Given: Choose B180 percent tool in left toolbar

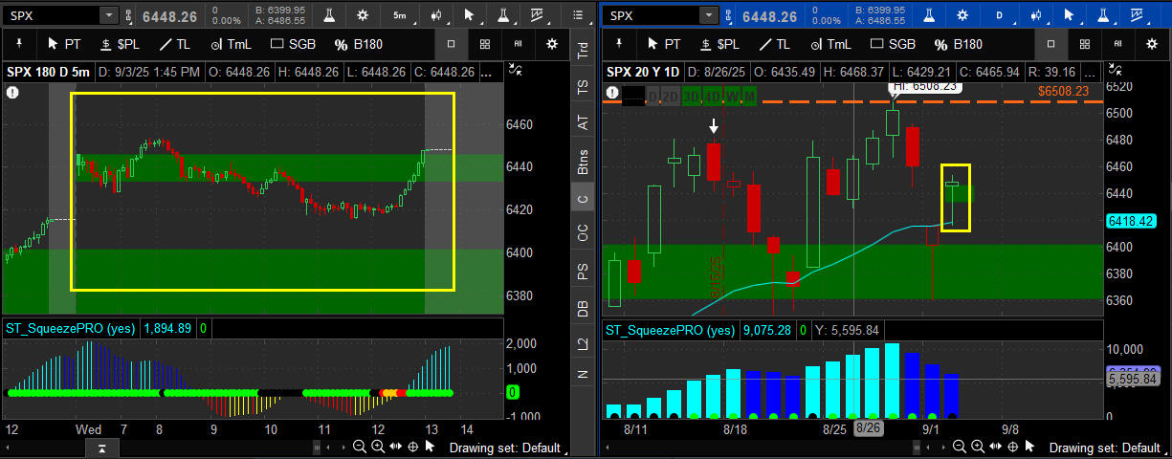Looking at the screenshot, I should (x=360, y=44).
